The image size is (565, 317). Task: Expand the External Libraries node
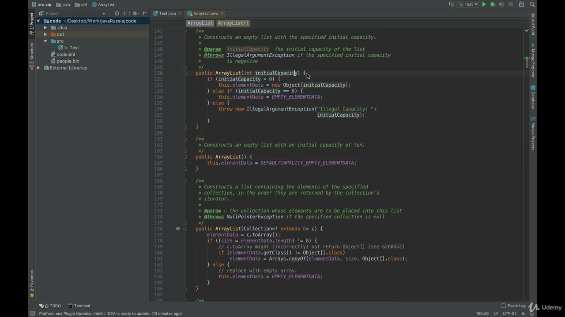point(38,68)
